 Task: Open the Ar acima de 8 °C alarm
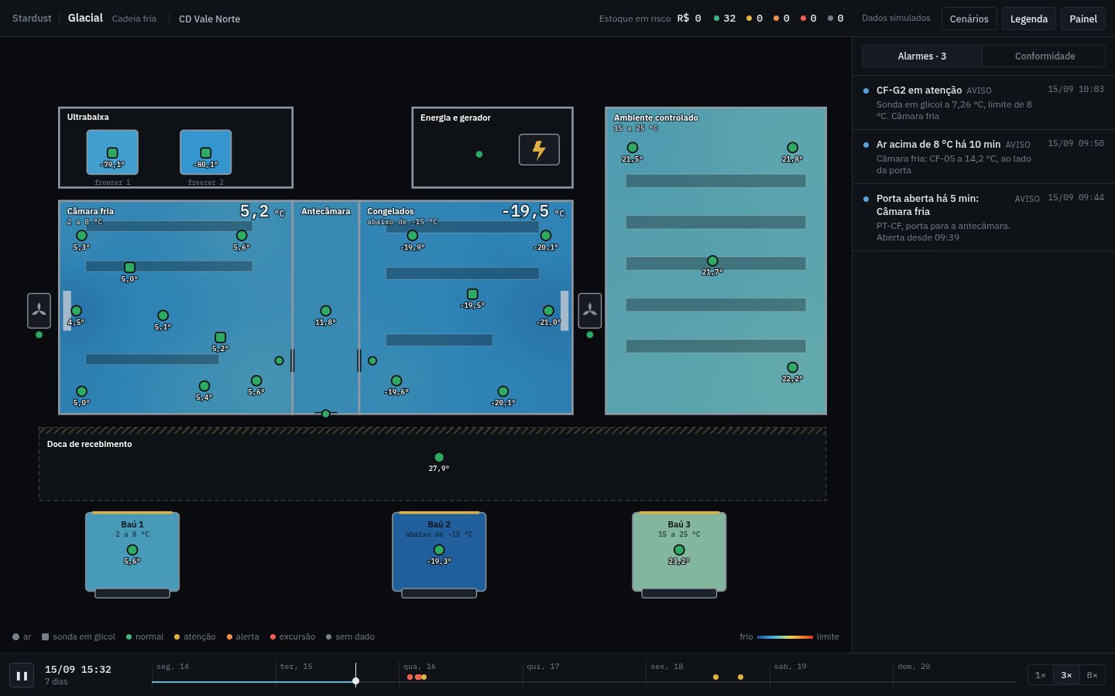pos(983,157)
